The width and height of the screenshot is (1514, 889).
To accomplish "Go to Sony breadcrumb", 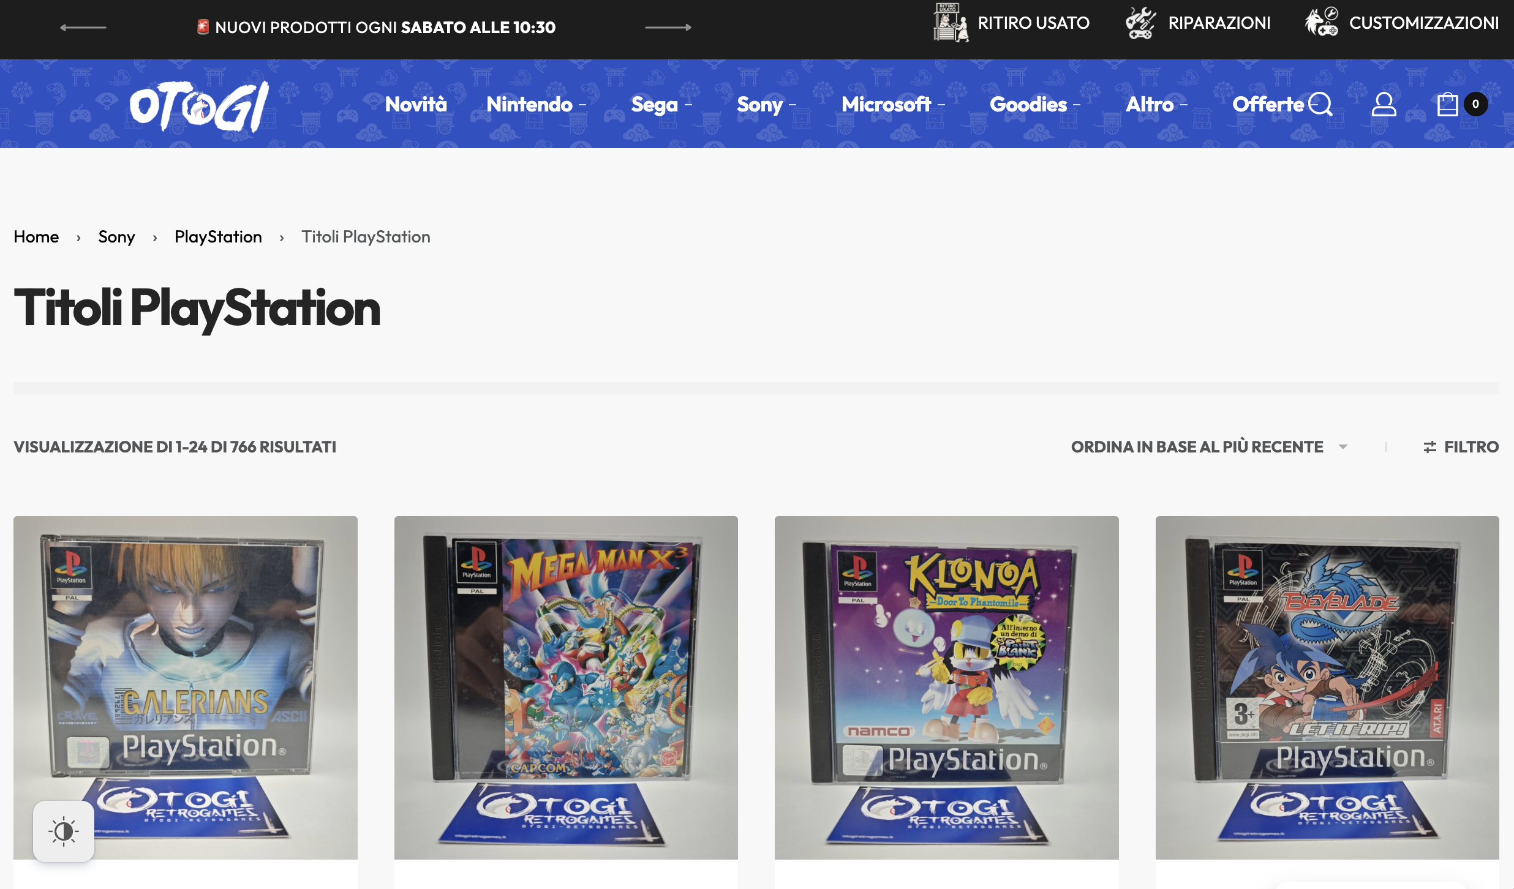I will (116, 237).
